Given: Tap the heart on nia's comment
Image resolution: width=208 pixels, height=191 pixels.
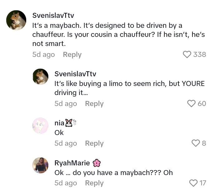Looking at the screenshot, I should coord(196,143).
